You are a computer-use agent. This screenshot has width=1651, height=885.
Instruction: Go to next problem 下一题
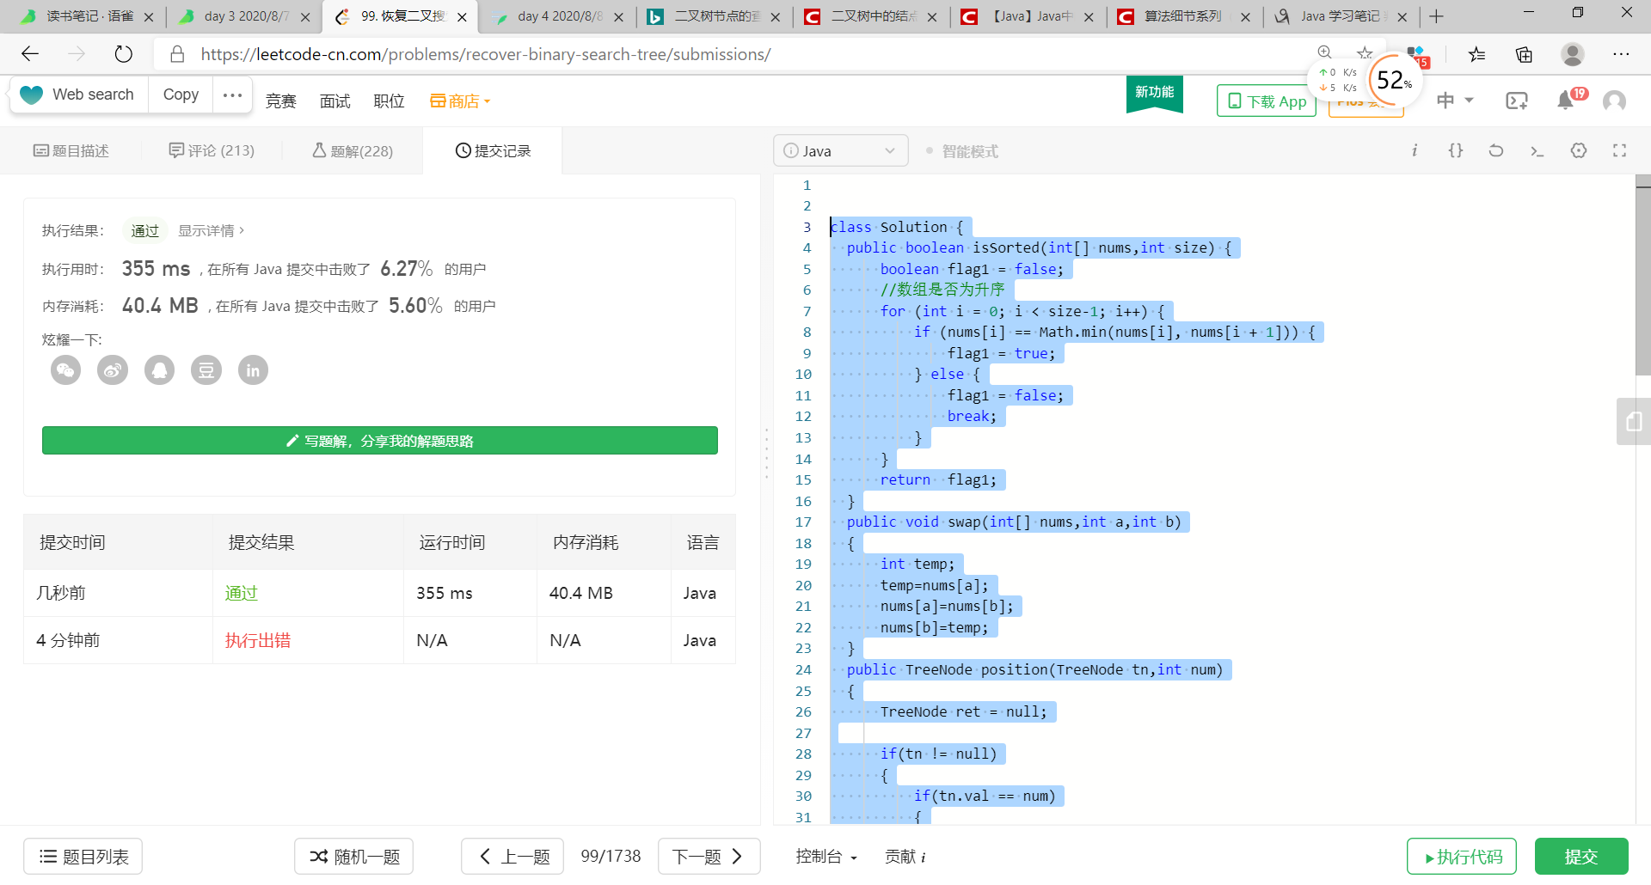(709, 857)
